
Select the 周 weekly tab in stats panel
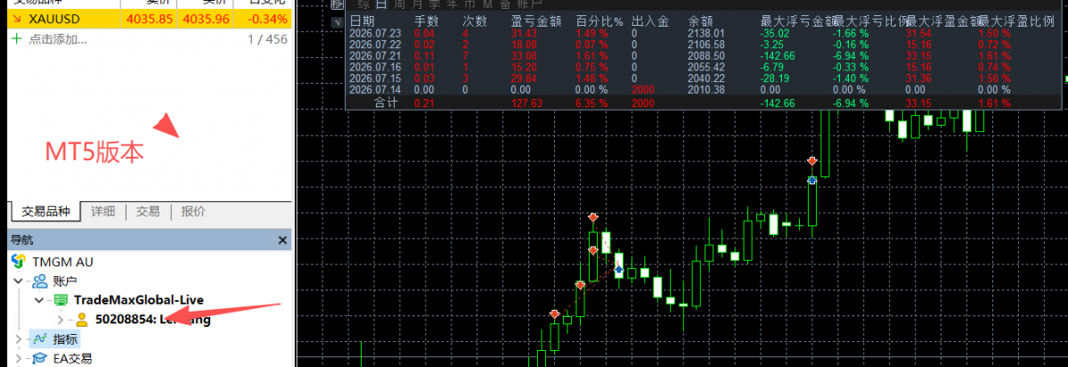(398, 4)
